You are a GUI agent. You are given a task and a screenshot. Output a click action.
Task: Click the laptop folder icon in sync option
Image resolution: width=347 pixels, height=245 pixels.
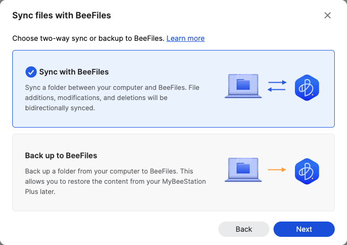pos(243,86)
